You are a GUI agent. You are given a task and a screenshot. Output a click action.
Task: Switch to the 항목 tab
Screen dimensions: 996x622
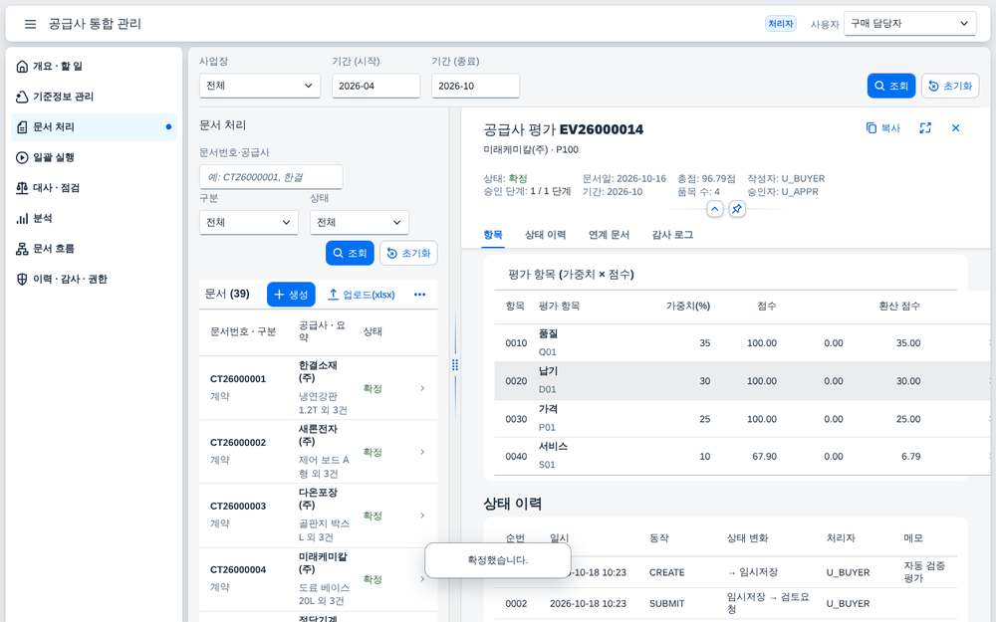(493, 235)
